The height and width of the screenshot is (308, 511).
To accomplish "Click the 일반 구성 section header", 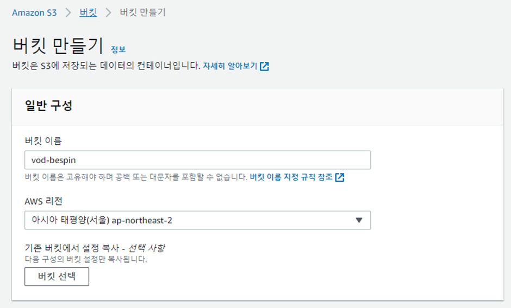I will pyautogui.click(x=48, y=106).
